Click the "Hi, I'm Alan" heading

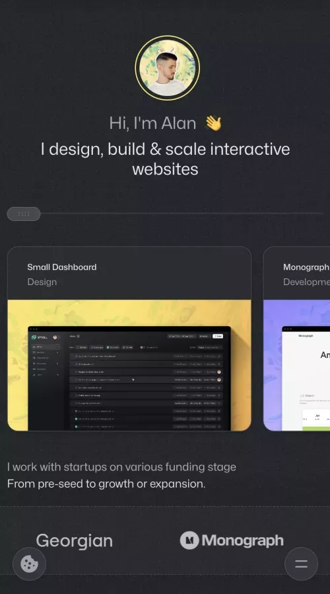click(x=152, y=123)
